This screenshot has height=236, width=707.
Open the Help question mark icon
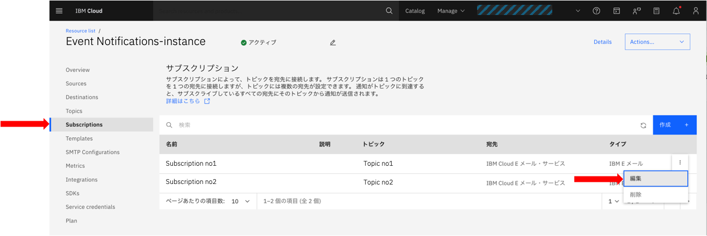tap(596, 11)
